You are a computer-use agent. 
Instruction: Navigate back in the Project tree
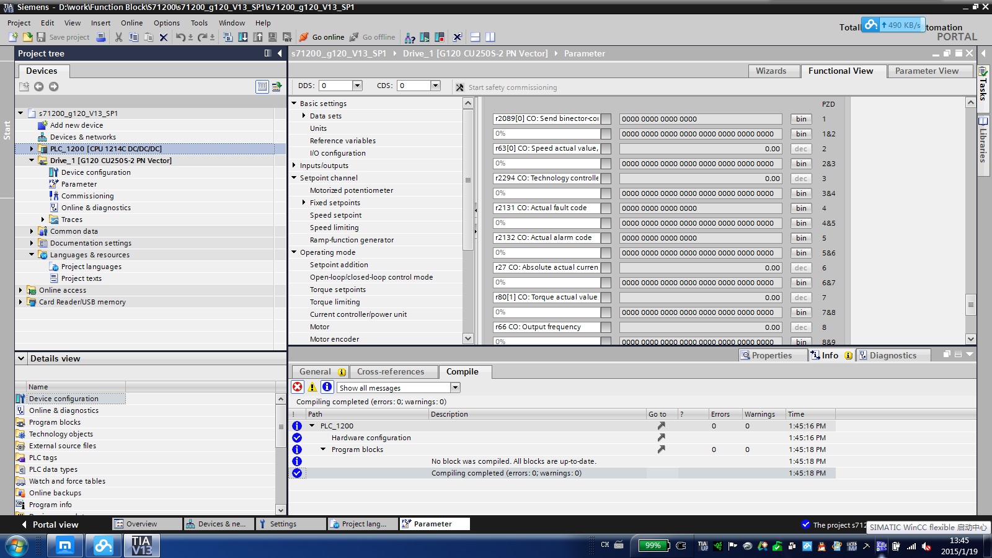(x=38, y=87)
